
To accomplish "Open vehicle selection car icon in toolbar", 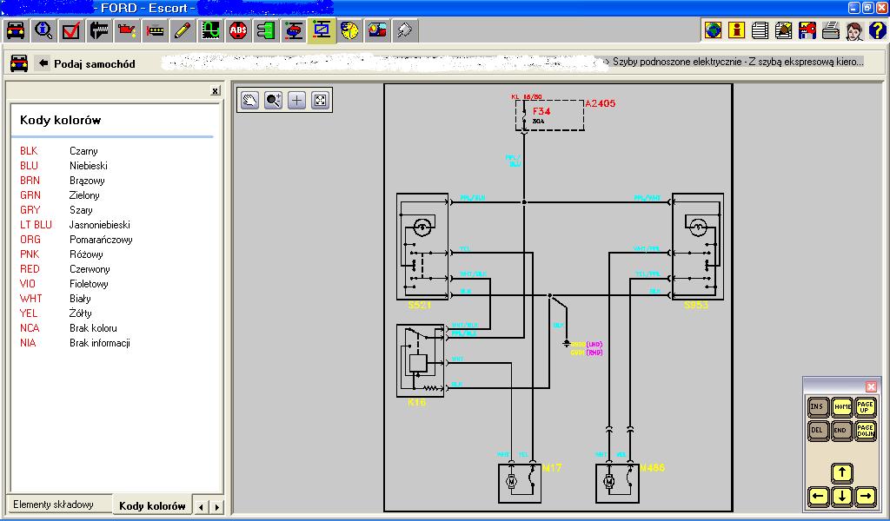I will point(16,30).
